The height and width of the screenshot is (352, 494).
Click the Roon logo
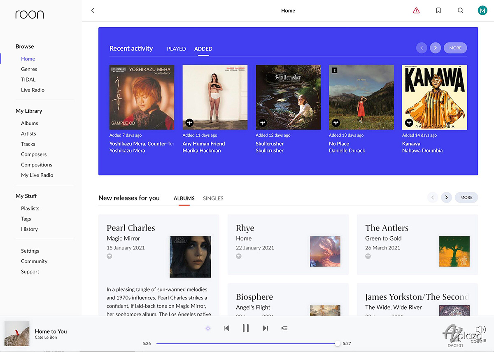(x=30, y=14)
